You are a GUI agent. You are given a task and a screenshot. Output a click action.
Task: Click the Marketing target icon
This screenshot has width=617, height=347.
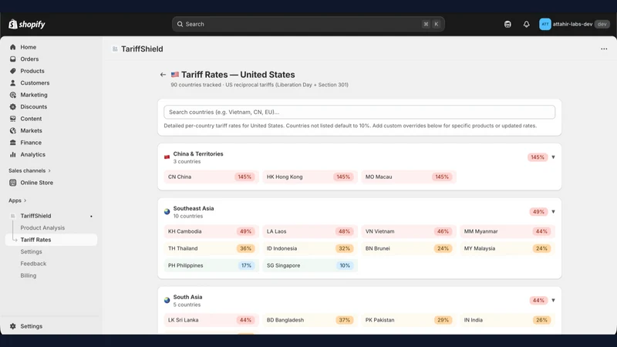(13, 95)
